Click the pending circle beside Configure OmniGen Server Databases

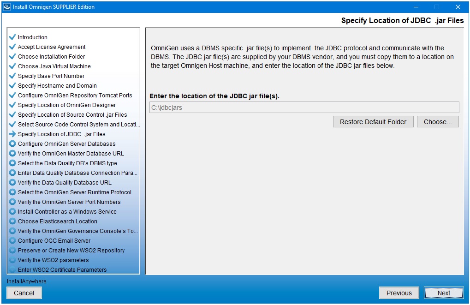[12, 144]
